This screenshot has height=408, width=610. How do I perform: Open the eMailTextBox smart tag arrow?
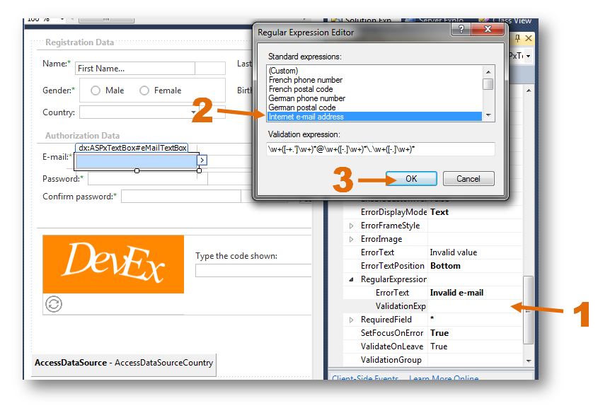[202, 160]
